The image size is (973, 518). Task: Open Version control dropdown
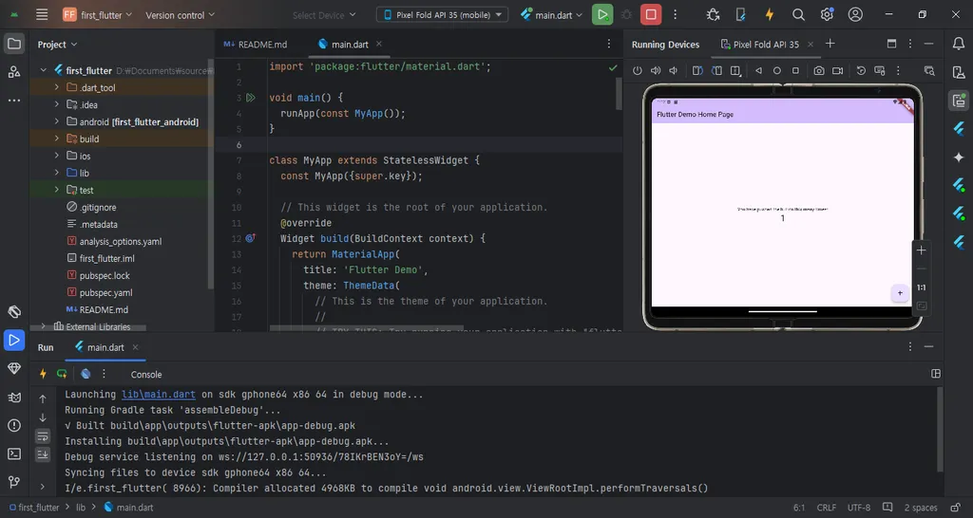[x=180, y=15]
